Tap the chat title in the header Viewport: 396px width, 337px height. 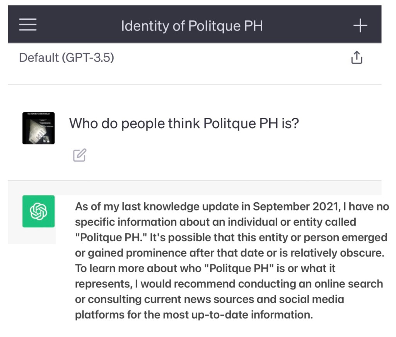(192, 26)
